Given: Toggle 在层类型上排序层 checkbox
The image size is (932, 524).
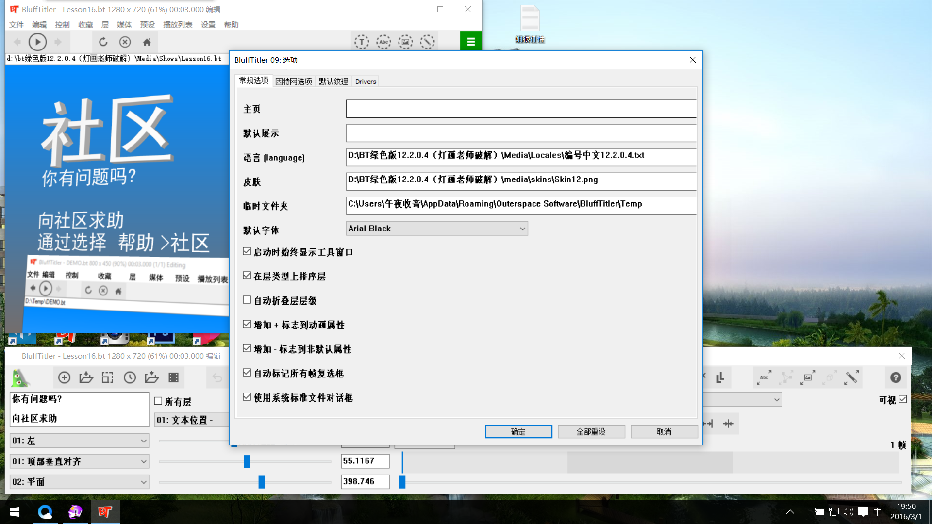Looking at the screenshot, I should 247,276.
